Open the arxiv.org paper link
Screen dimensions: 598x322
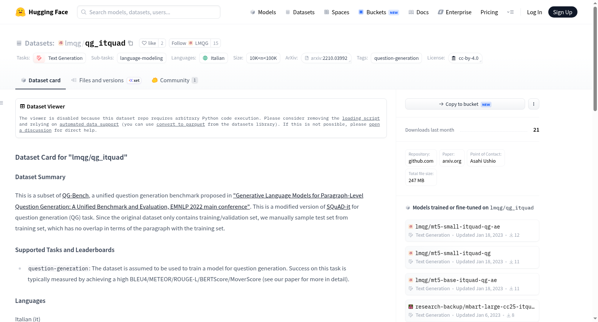[452, 158]
